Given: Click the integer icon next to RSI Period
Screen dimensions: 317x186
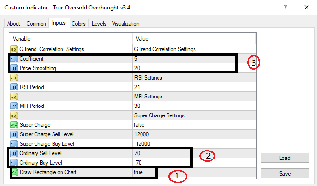Looking at the screenshot, I should click(x=14, y=87).
